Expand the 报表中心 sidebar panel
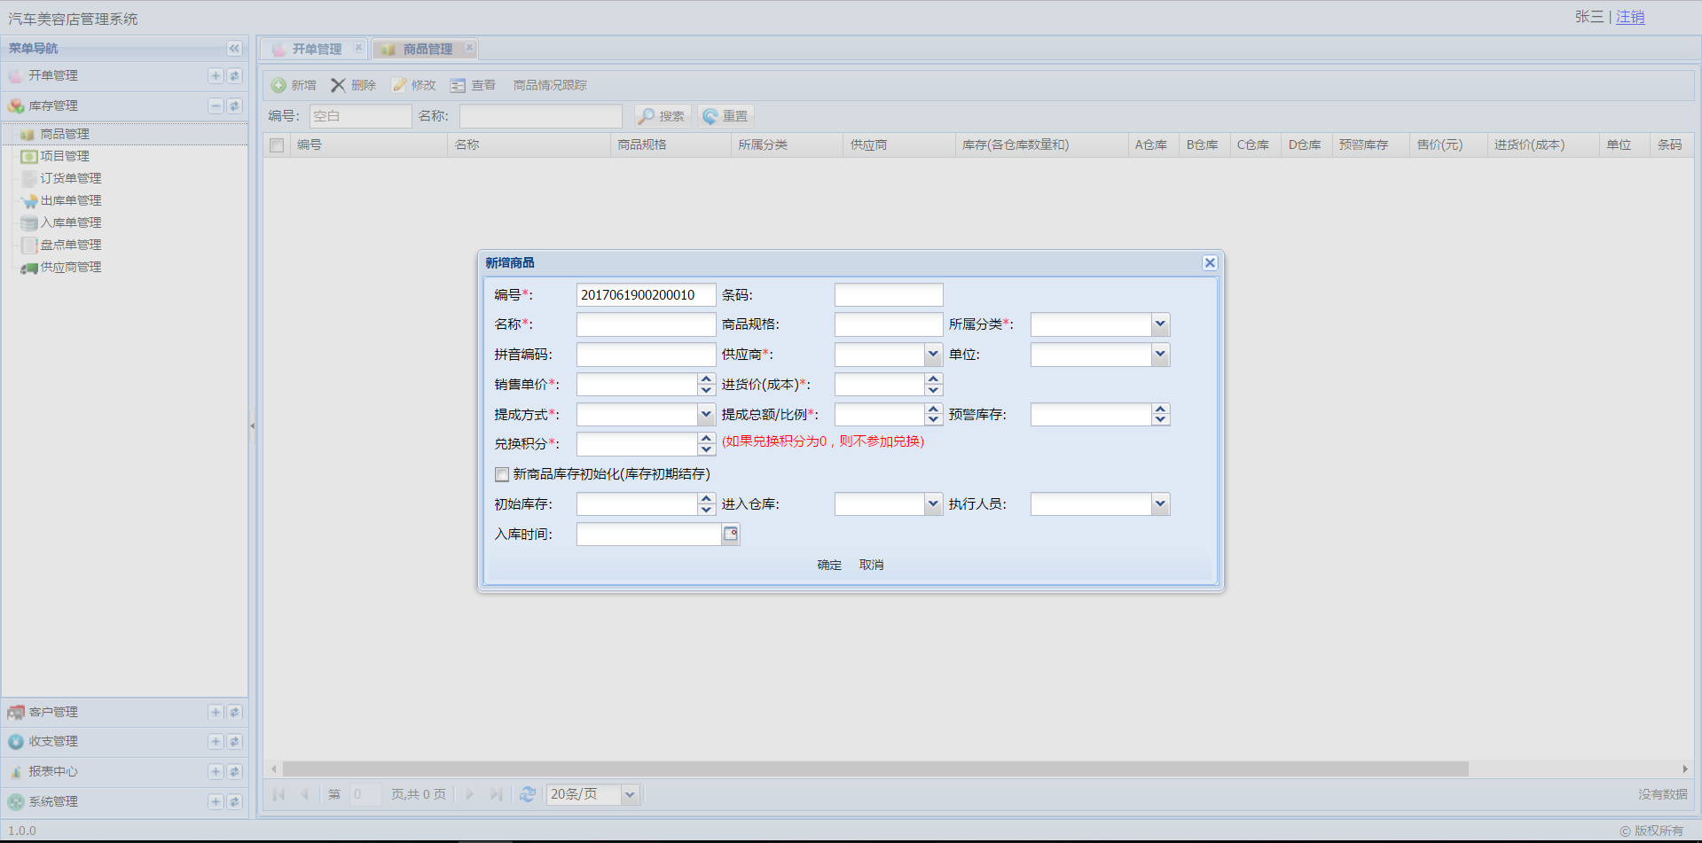The image size is (1702, 843). tap(216, 771)
